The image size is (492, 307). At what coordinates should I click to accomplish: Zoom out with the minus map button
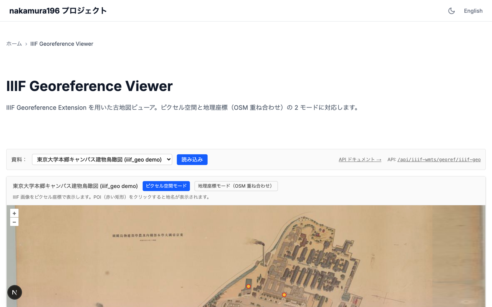[14, 222]
